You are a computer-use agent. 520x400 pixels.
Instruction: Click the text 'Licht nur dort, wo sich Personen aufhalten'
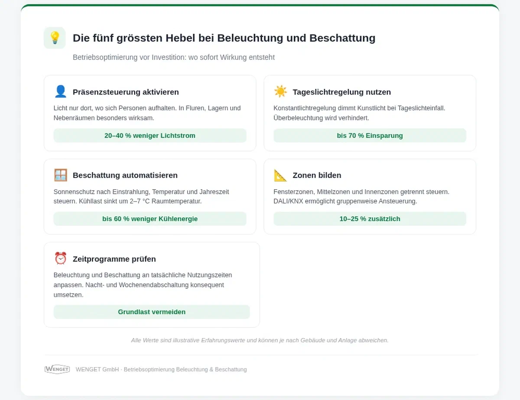pyautogui.click(x=115, y=108)
